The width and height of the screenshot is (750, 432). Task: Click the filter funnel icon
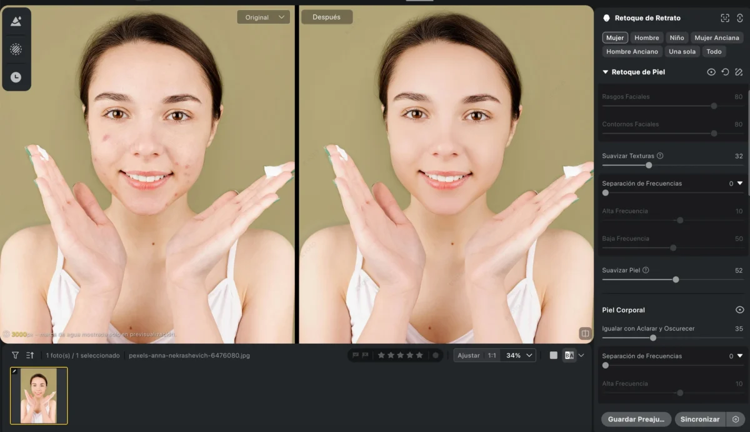[16, 355]
